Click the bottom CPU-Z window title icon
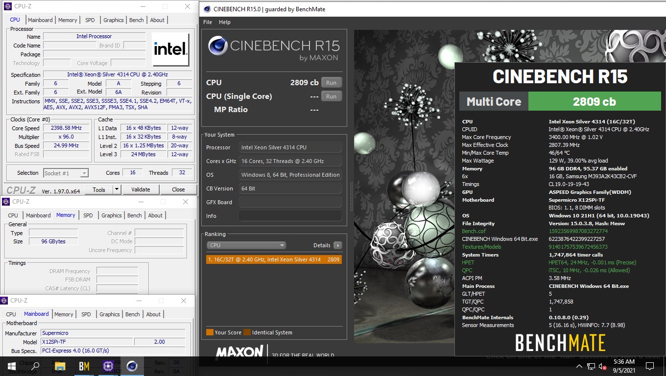The image size is (666, 376). (x=4, y=300)
